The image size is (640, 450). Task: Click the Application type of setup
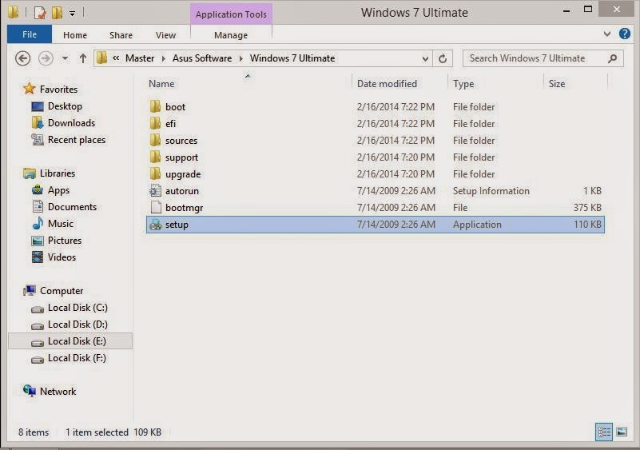click(x=477, y=224)
